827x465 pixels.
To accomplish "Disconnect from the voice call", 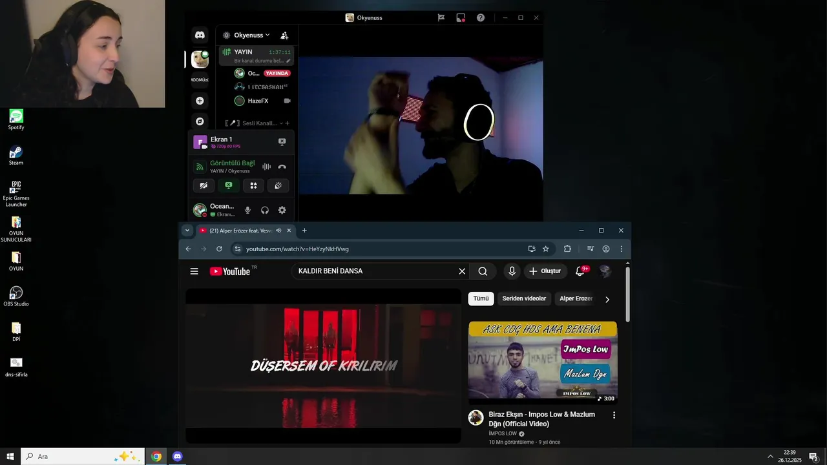I will click(282, 167).
